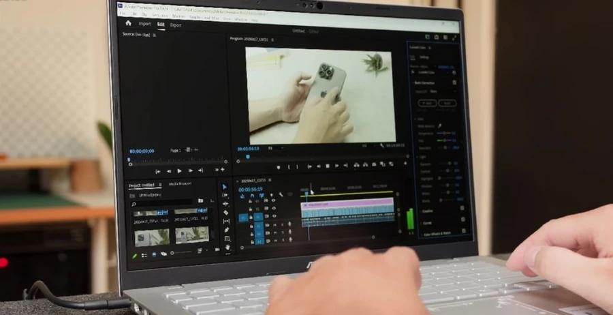Open Program monitor button editor plus
The height and width of the screenshot is (315, 613).
[x=405, y=163]
